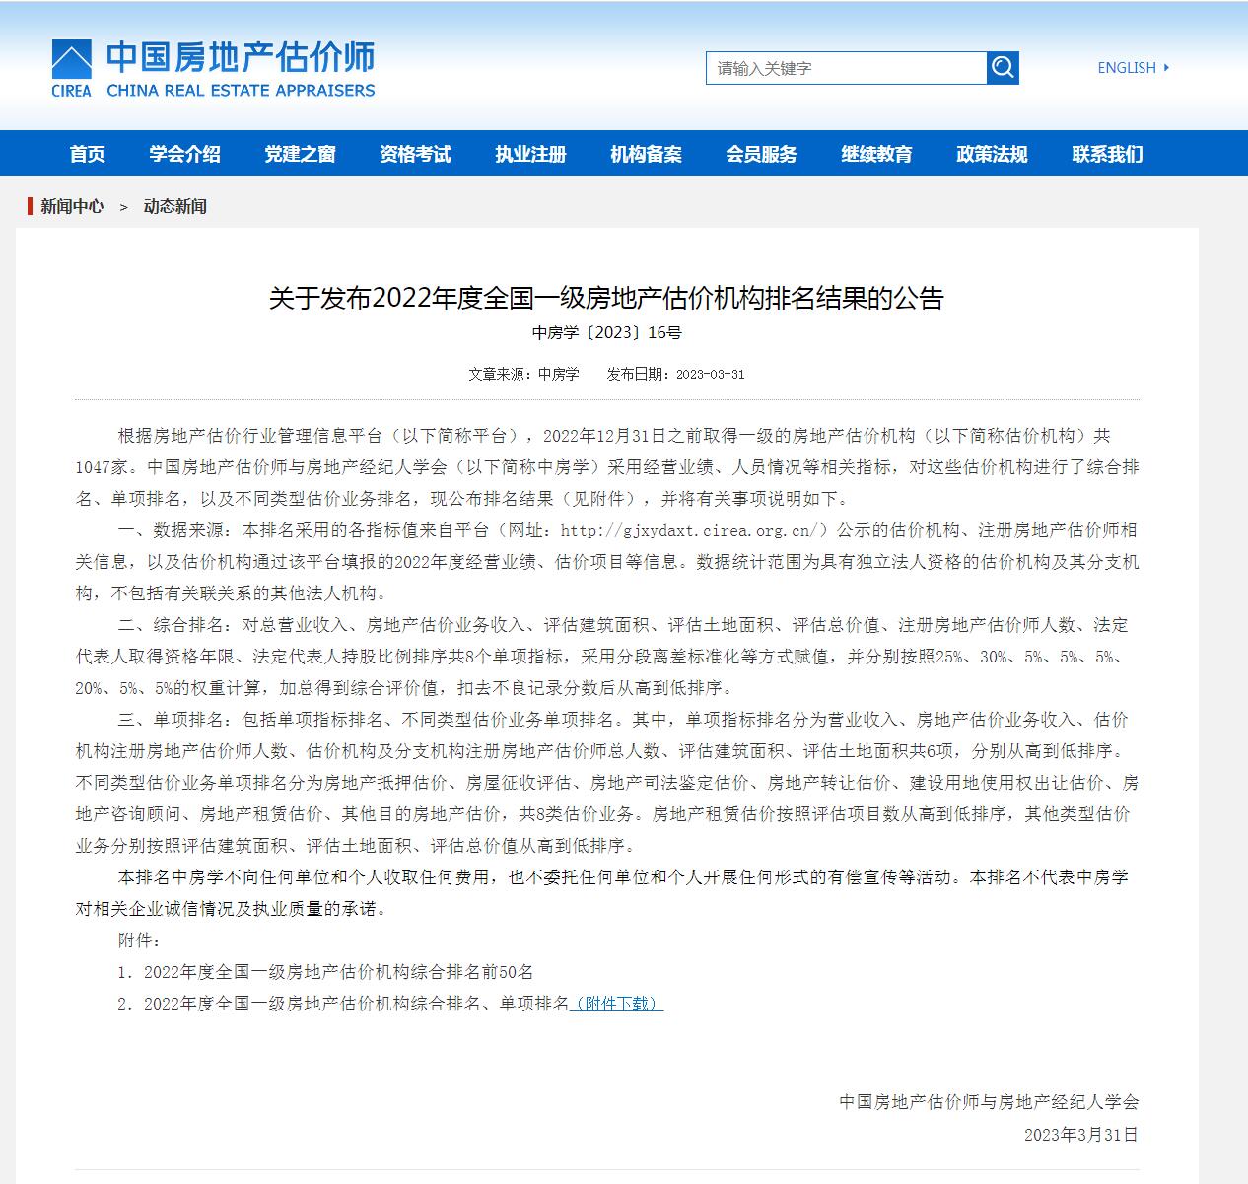Image resolution: width=1248 pixels, height=1184 pixels.
Task: Navigate to 机构备案 page
Action: [x=646, y=154]
